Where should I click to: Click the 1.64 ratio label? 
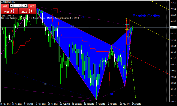tap(45, 84)
